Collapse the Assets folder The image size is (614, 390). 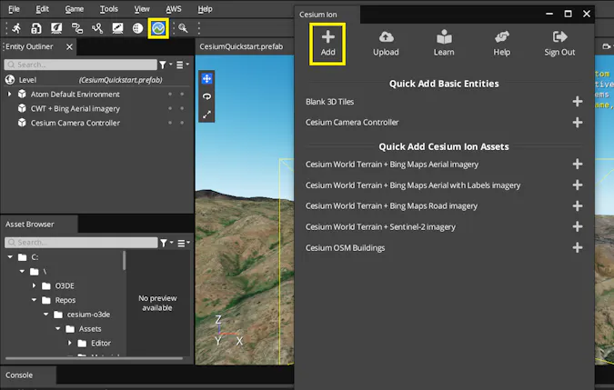(58, 328)
